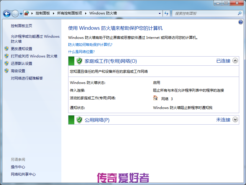Open 什么是网络位置? help link

point(81,52)
